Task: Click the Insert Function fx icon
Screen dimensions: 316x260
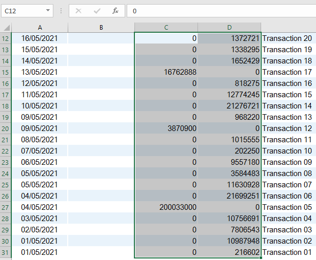Action: pos(115,11)
